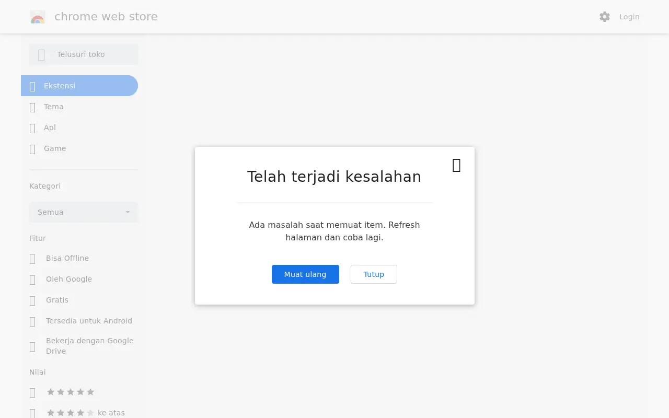The width and height of the screenshot is (669, 418).
Task: Check the Gratis filter box
Action: pyautogui.click(x=32, y=300)
